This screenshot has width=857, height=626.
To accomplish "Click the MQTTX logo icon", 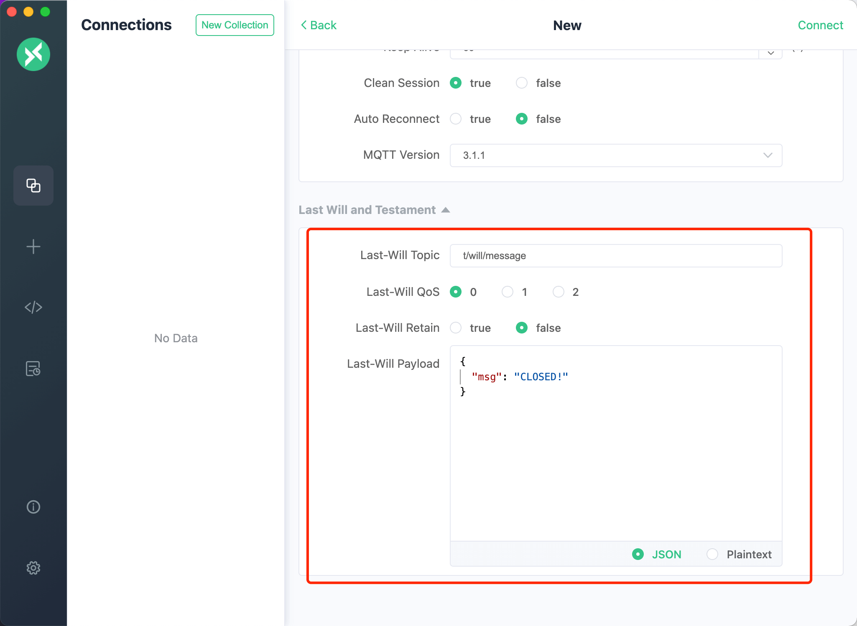I will click(33, 54).
